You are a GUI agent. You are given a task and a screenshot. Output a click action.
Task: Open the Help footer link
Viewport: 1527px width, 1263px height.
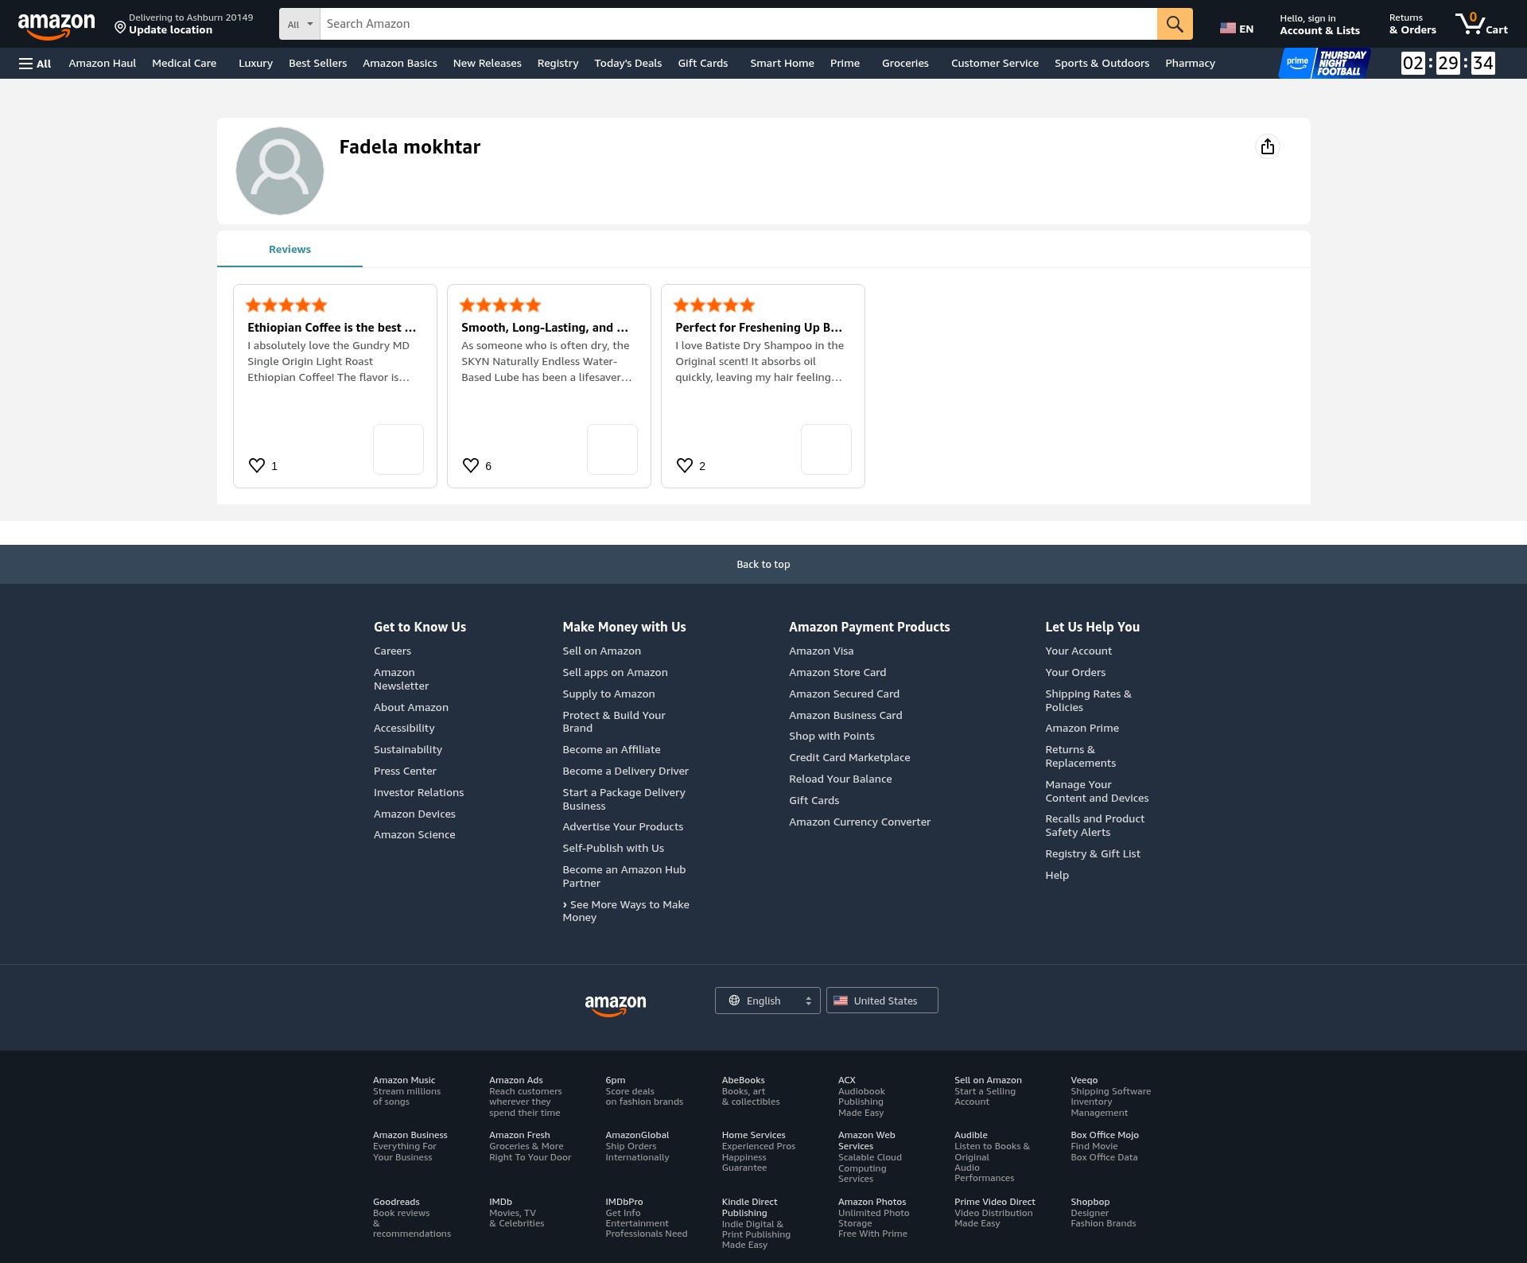point(1057,875)
